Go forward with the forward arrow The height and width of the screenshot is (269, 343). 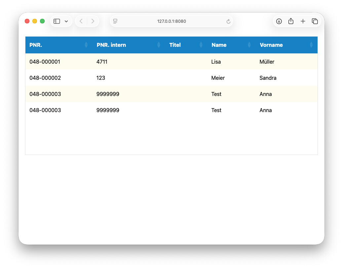point(93,21)
